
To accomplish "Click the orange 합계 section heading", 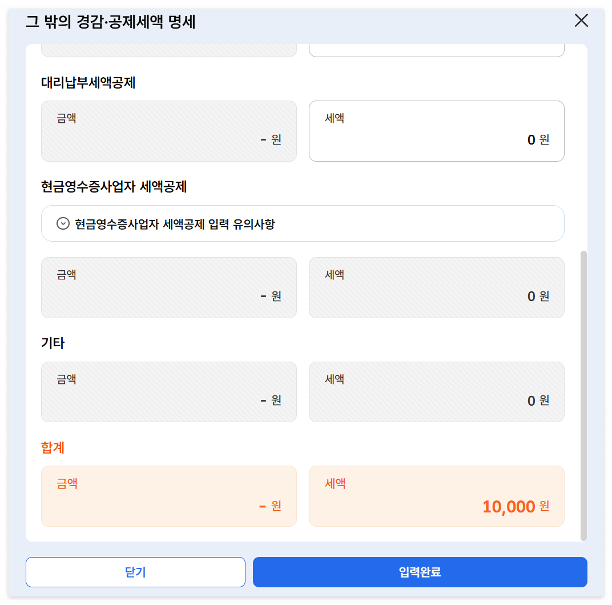I will tap(52, 447).
